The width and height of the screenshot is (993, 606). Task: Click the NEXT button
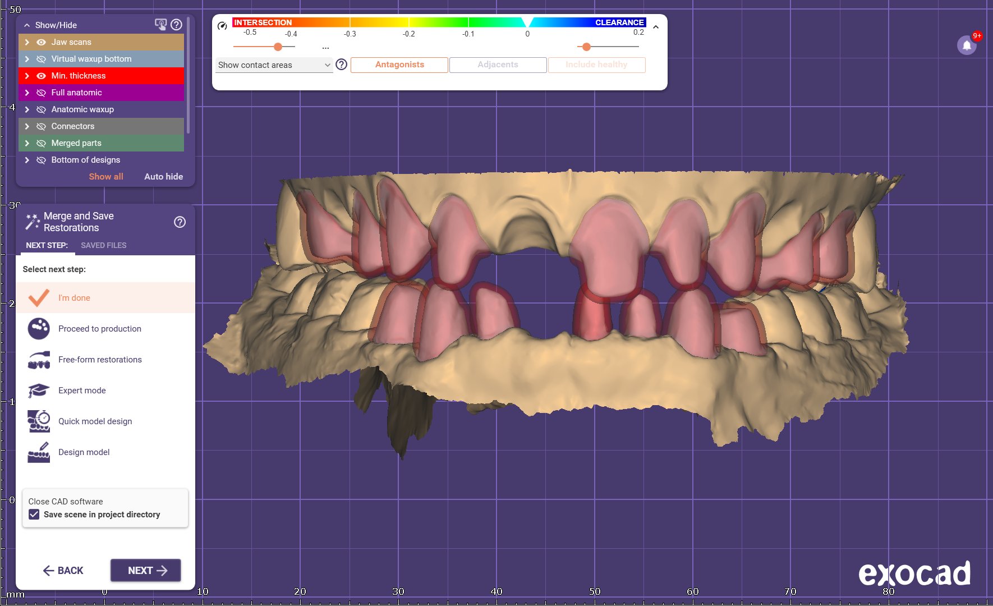tap(146, 570)
